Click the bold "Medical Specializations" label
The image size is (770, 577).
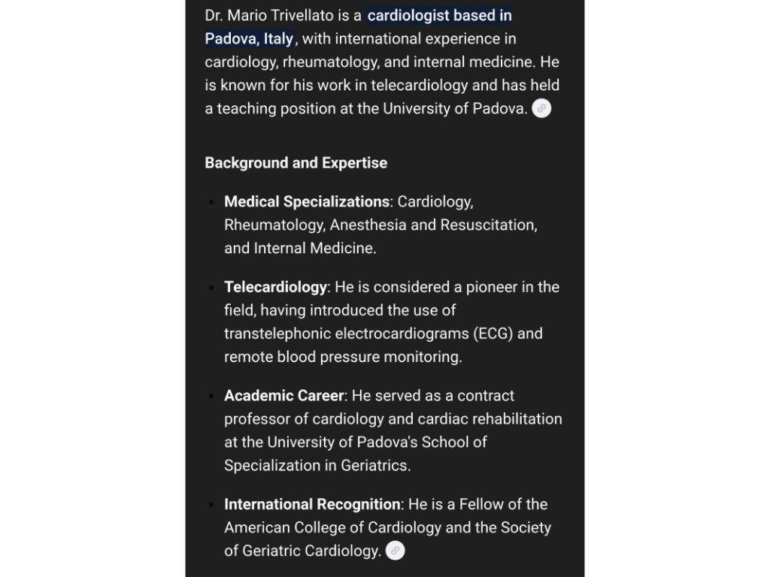coord(307,202)
